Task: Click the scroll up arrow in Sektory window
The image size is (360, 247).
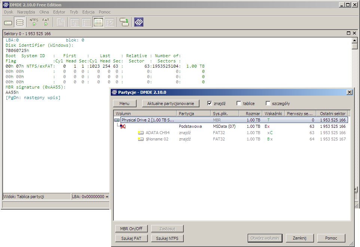Action: pyautogui.click(x=354, y=40)
